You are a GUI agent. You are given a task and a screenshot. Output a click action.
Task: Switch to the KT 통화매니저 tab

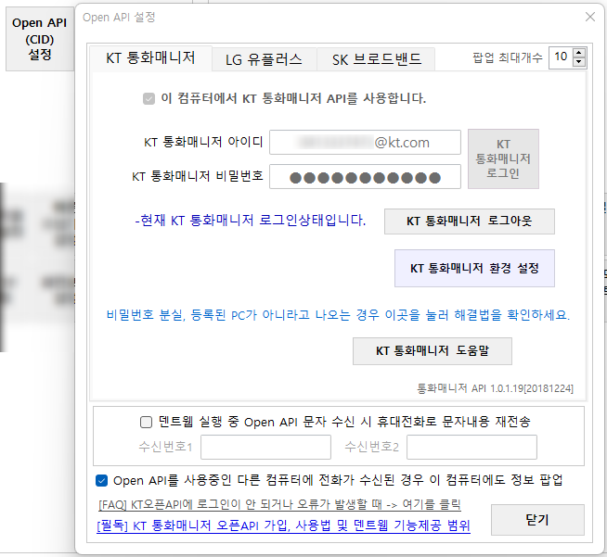coord(150,58)
